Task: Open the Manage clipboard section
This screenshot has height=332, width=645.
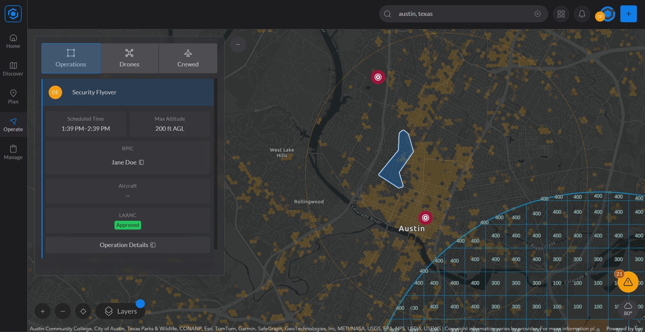Action: [x=13, y=152]
